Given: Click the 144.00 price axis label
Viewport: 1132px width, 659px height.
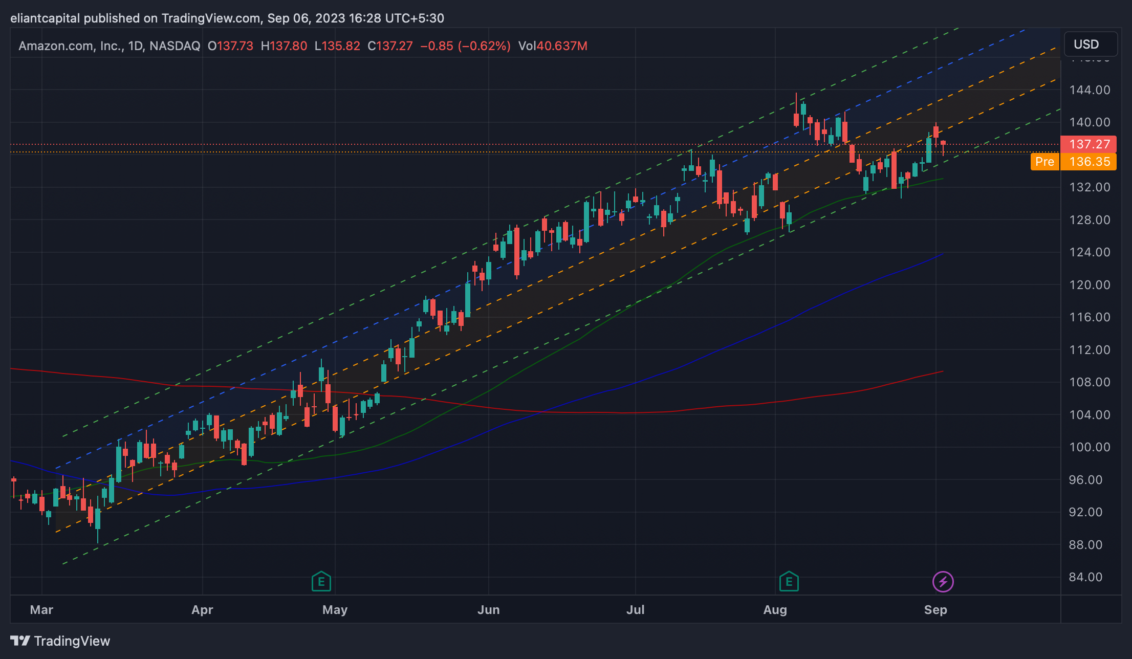Looking at the screenshot, I should coord(1089,90).
